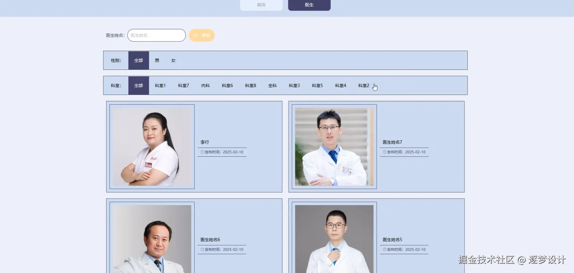Filter department by 科室2
The image size is (574, 273).
pyautogui.click(x=364, y=86)
